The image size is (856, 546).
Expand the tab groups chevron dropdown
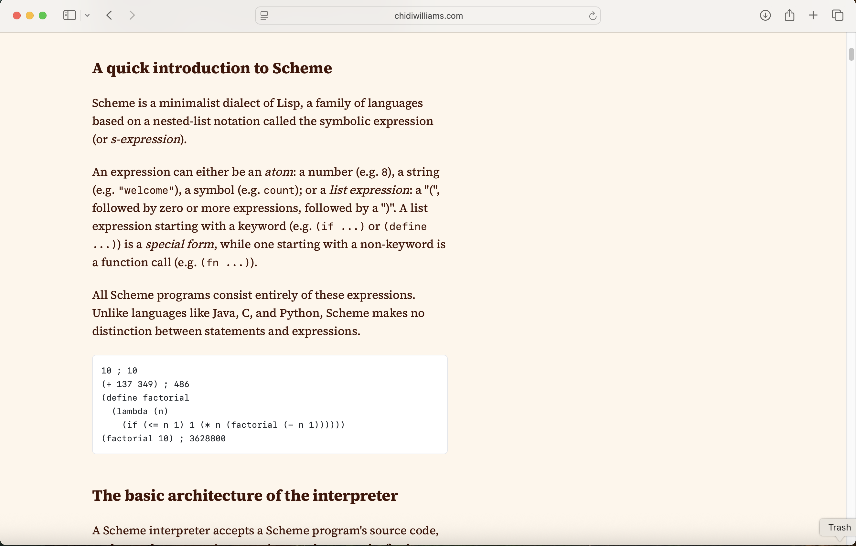(88, 15)
